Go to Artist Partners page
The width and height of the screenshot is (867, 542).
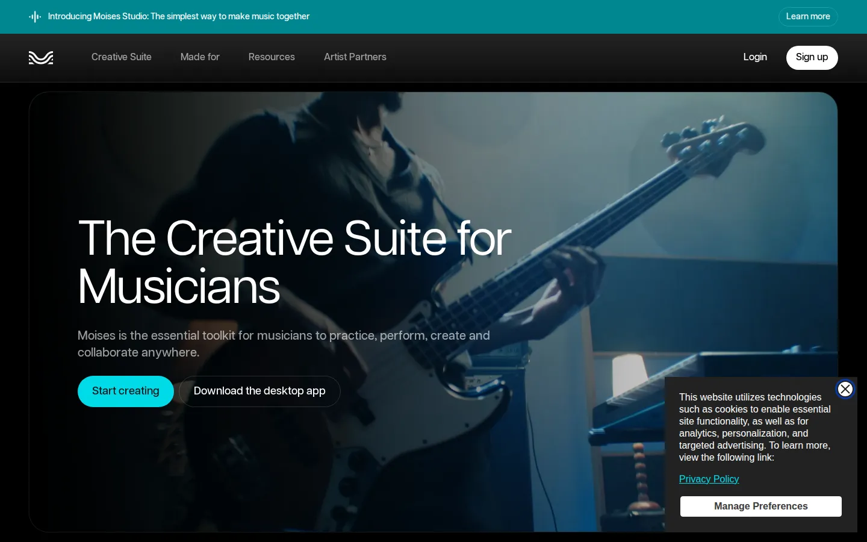(x=355, y=57)
